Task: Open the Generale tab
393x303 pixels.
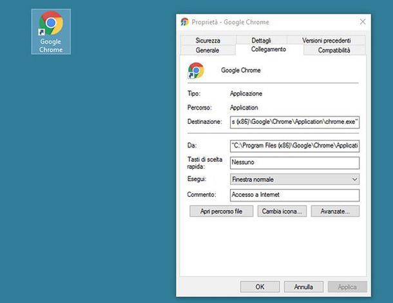Action: (207, 50)
